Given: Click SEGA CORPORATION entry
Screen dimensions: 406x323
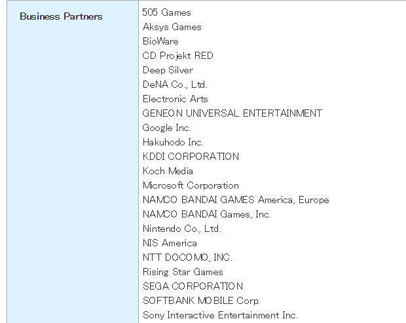Looking at the screenshot, I should [193, 286].
